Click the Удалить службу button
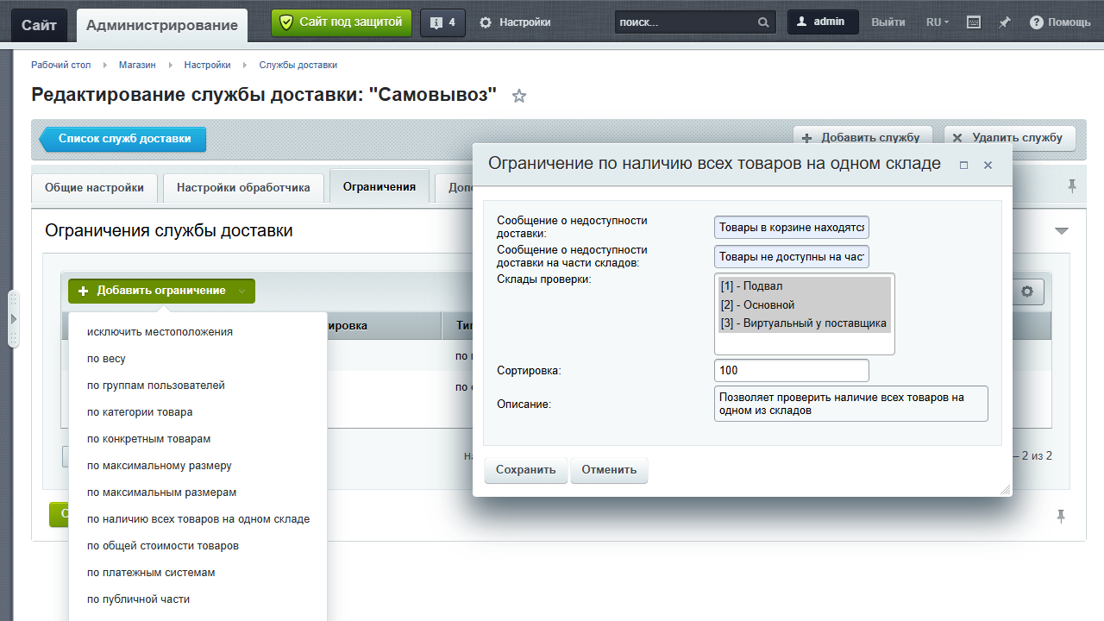The height and width of the screenshot is (621, 1104). tap(1009, 137)
